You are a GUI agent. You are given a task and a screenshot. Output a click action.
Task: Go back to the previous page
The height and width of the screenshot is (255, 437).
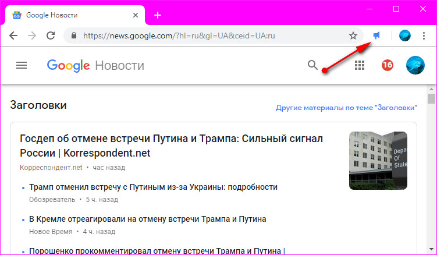pyautogui.click(x=14, y=36)
